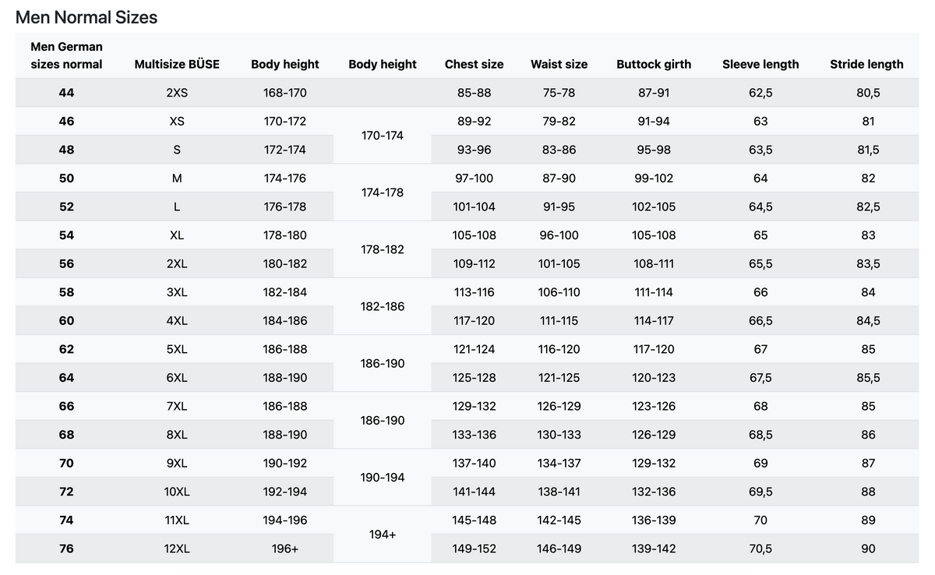Click the Waist size column header
This screenshot has height=575, width=935.
[x=559, y=65]
